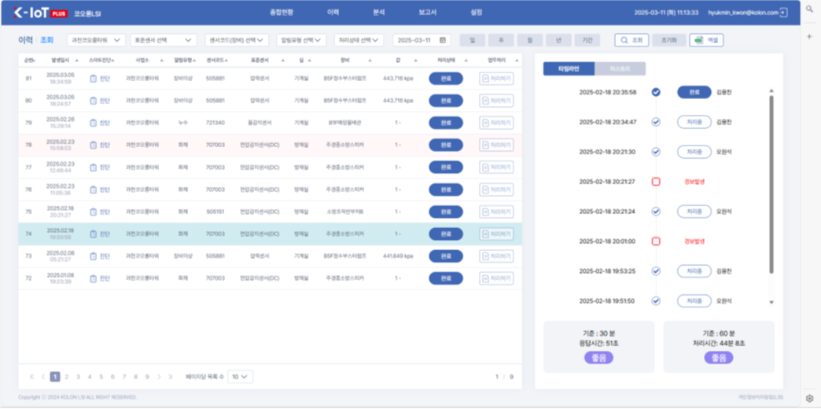Open the settings gear at bottom right
Screen dimensions: 821x409
pyautogui.click(x=810, y=398)
